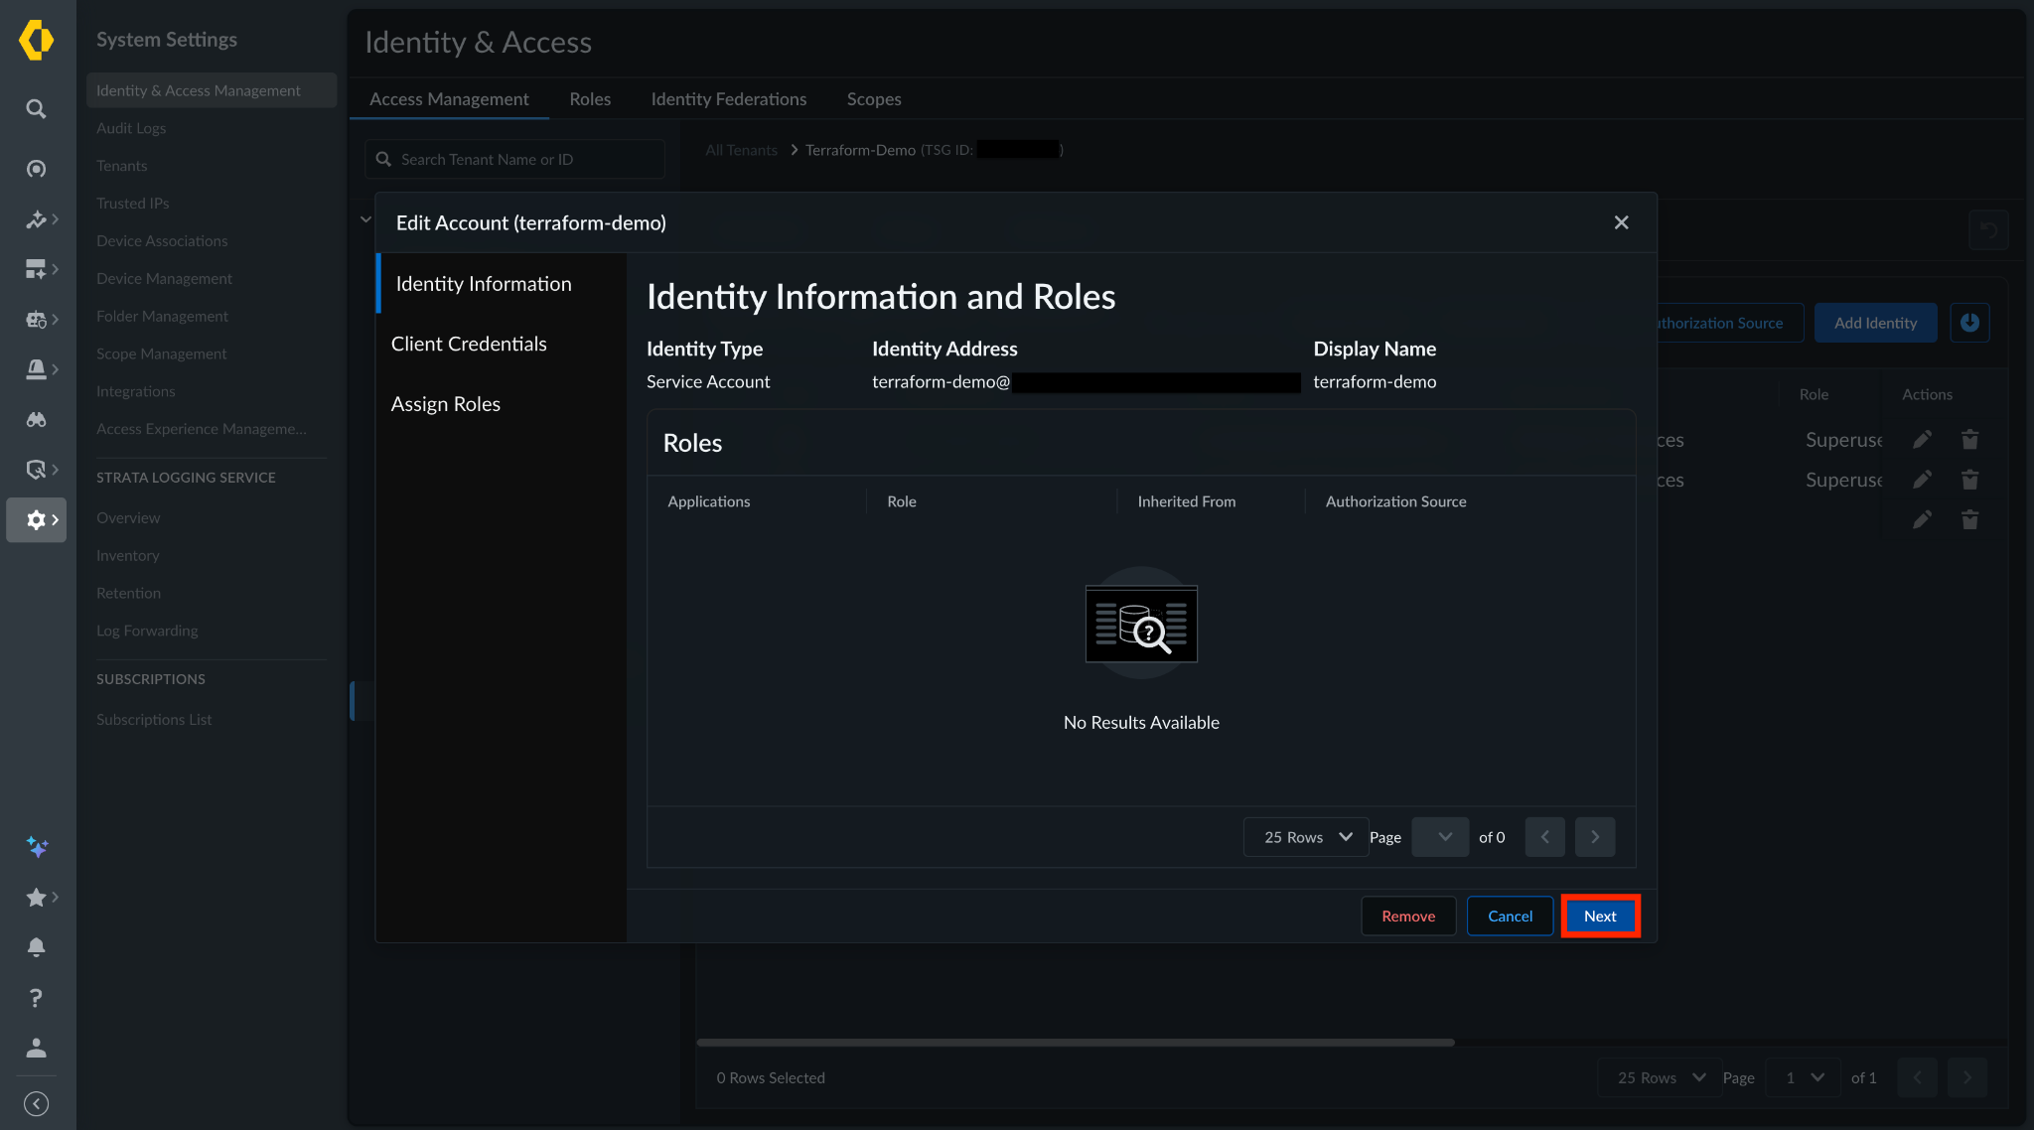Open Scope Management in sidebar
Screen dimensions: 2034x1130
161,354
